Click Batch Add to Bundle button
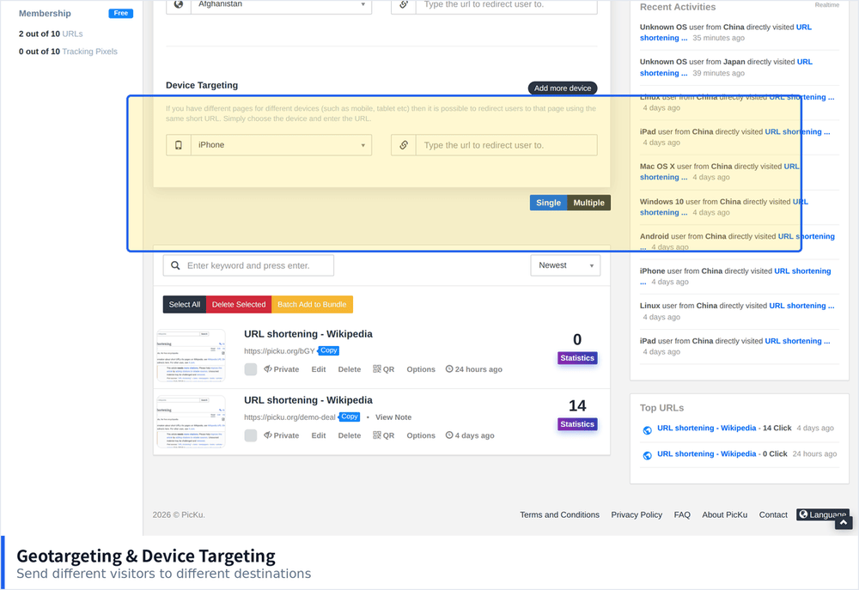 [x=312, y=305]
